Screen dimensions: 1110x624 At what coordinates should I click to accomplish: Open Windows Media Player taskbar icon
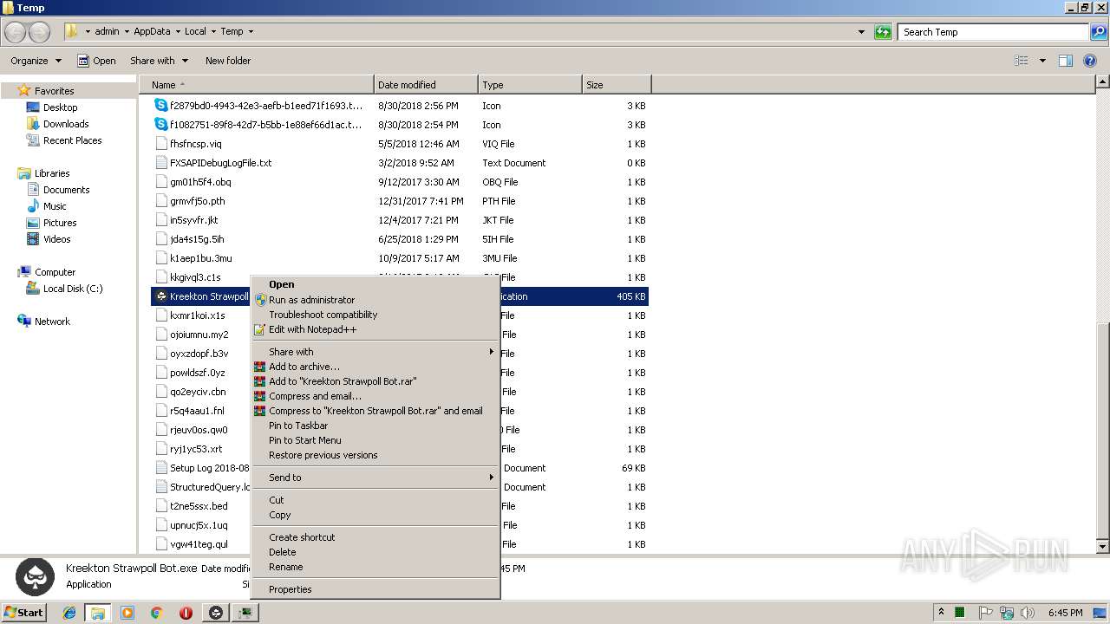tap(127, 613)
